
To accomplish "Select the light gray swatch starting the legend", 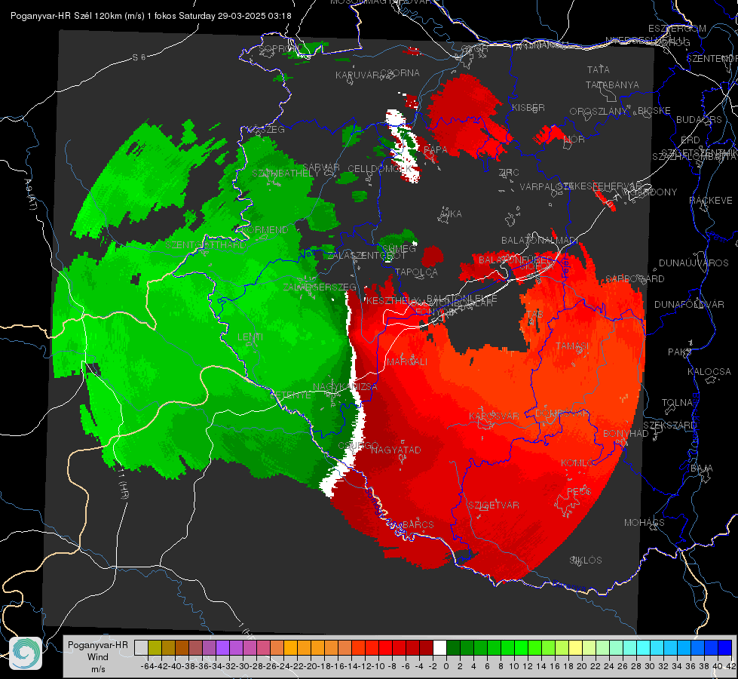I will coord(141,647).
